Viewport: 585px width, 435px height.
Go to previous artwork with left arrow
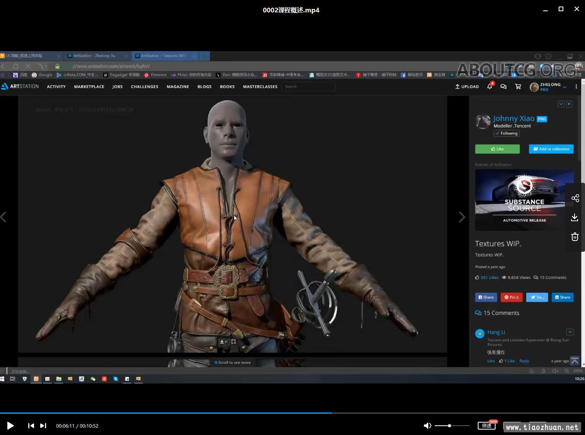pos(3,217)
